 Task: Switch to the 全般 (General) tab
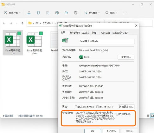(63, 32)
